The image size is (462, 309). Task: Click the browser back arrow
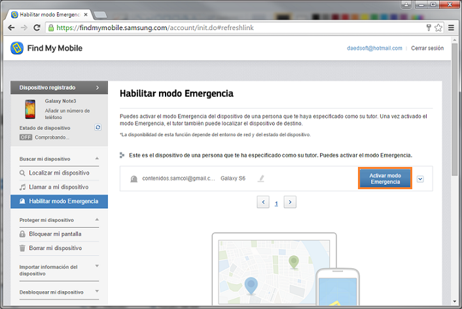click(11, 27)
